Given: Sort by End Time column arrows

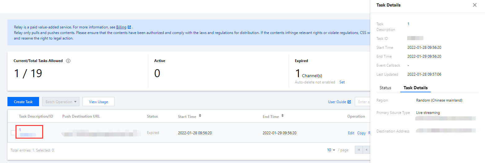Looking at the screenshot, I should point(283,116).
